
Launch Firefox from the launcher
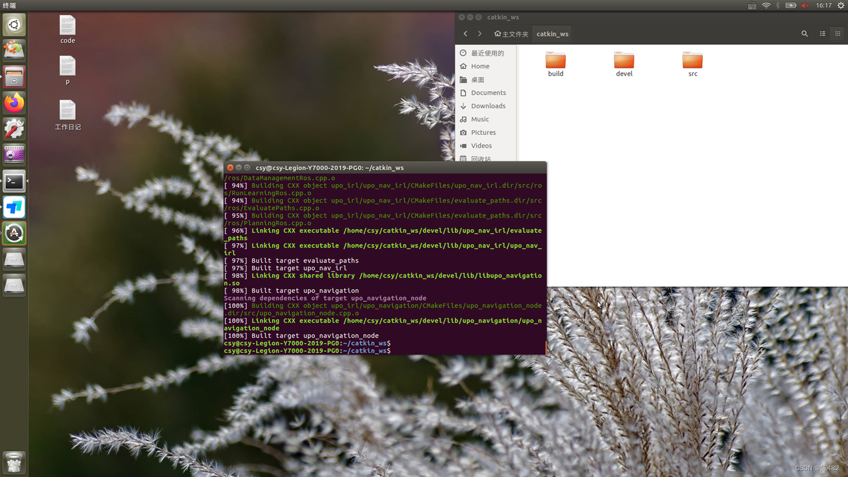tap(14, 103)
